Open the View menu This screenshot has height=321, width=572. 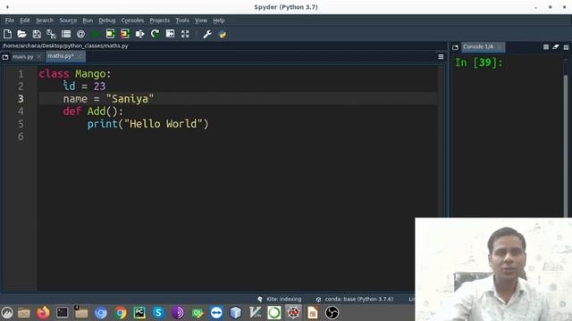point(200,21)
